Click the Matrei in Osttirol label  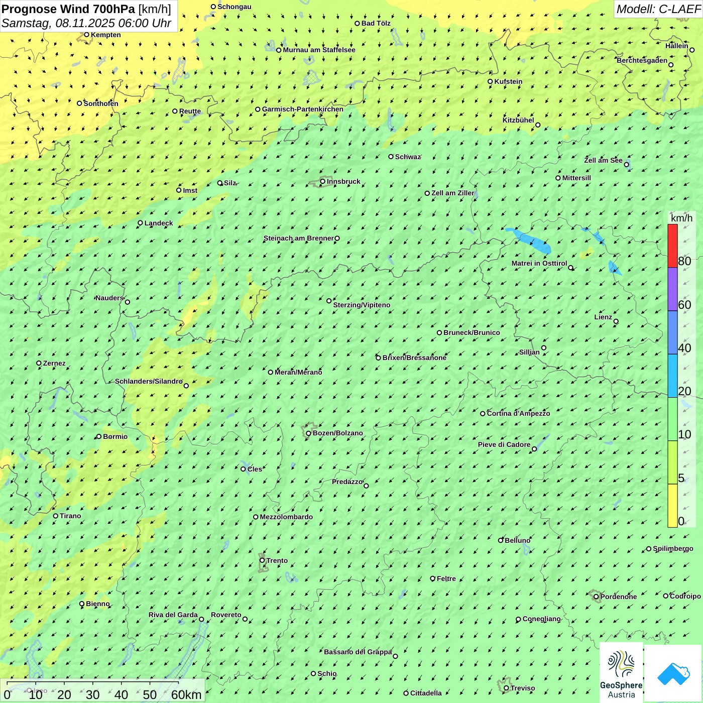tap(539, 263)
